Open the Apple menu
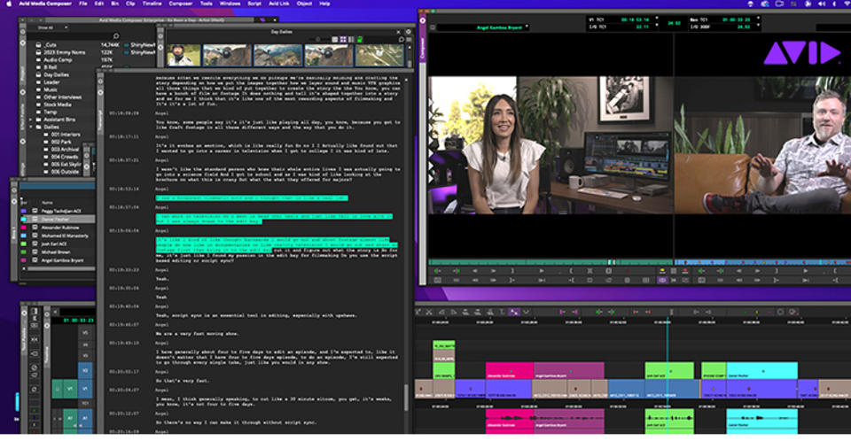The image size is (851, 441). pyautogui.click(x=9, y=4)
